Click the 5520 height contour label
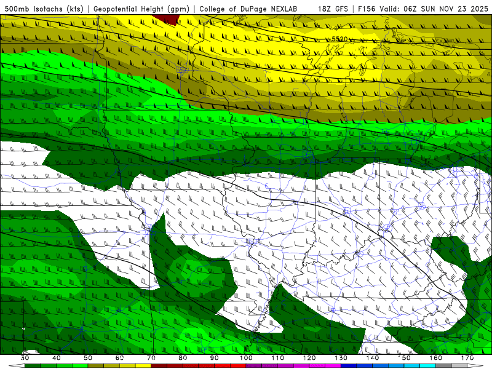Image resolution: width=492 pixels, height=369 pixels. point(339,39)
